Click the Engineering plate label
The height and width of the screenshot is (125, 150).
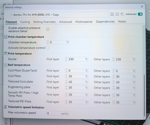coord(19,87)
